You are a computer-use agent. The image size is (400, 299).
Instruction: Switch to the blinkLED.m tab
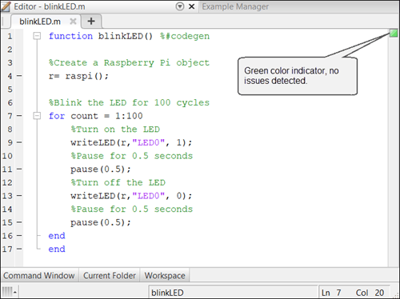point(40,22)
